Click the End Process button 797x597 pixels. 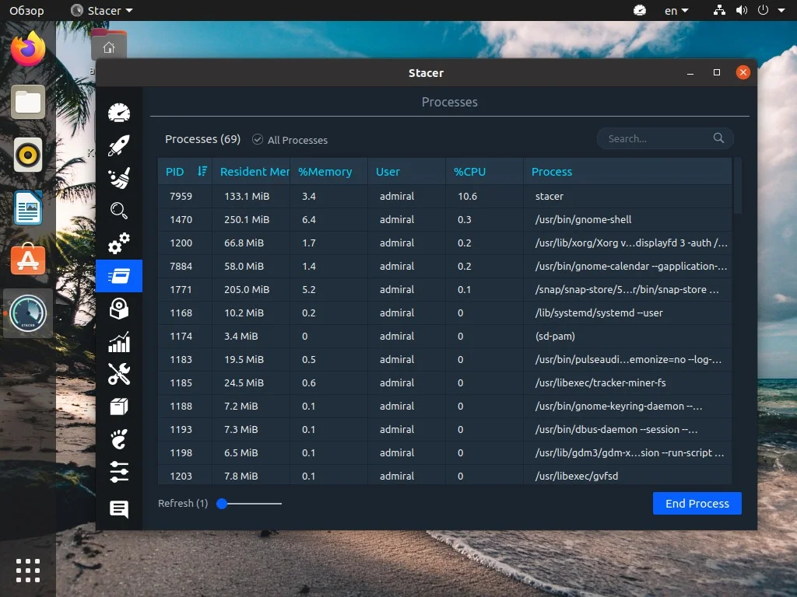697,503
